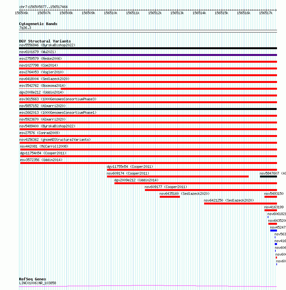Click the Cytogenetic Bands track title
This screenshot has width=286, height=290.
point(38,24)
